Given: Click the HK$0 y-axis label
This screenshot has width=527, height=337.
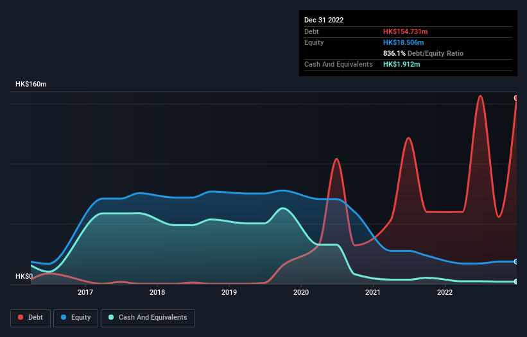Looking at the screenshot, I should (24, 276).
